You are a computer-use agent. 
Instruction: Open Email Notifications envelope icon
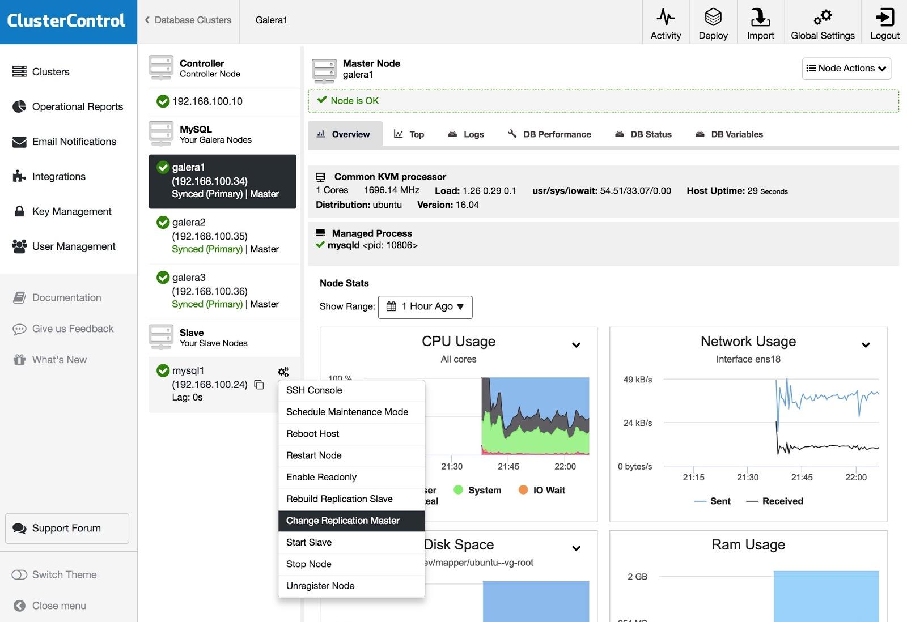pyautogui.click(x=19, y=142)
